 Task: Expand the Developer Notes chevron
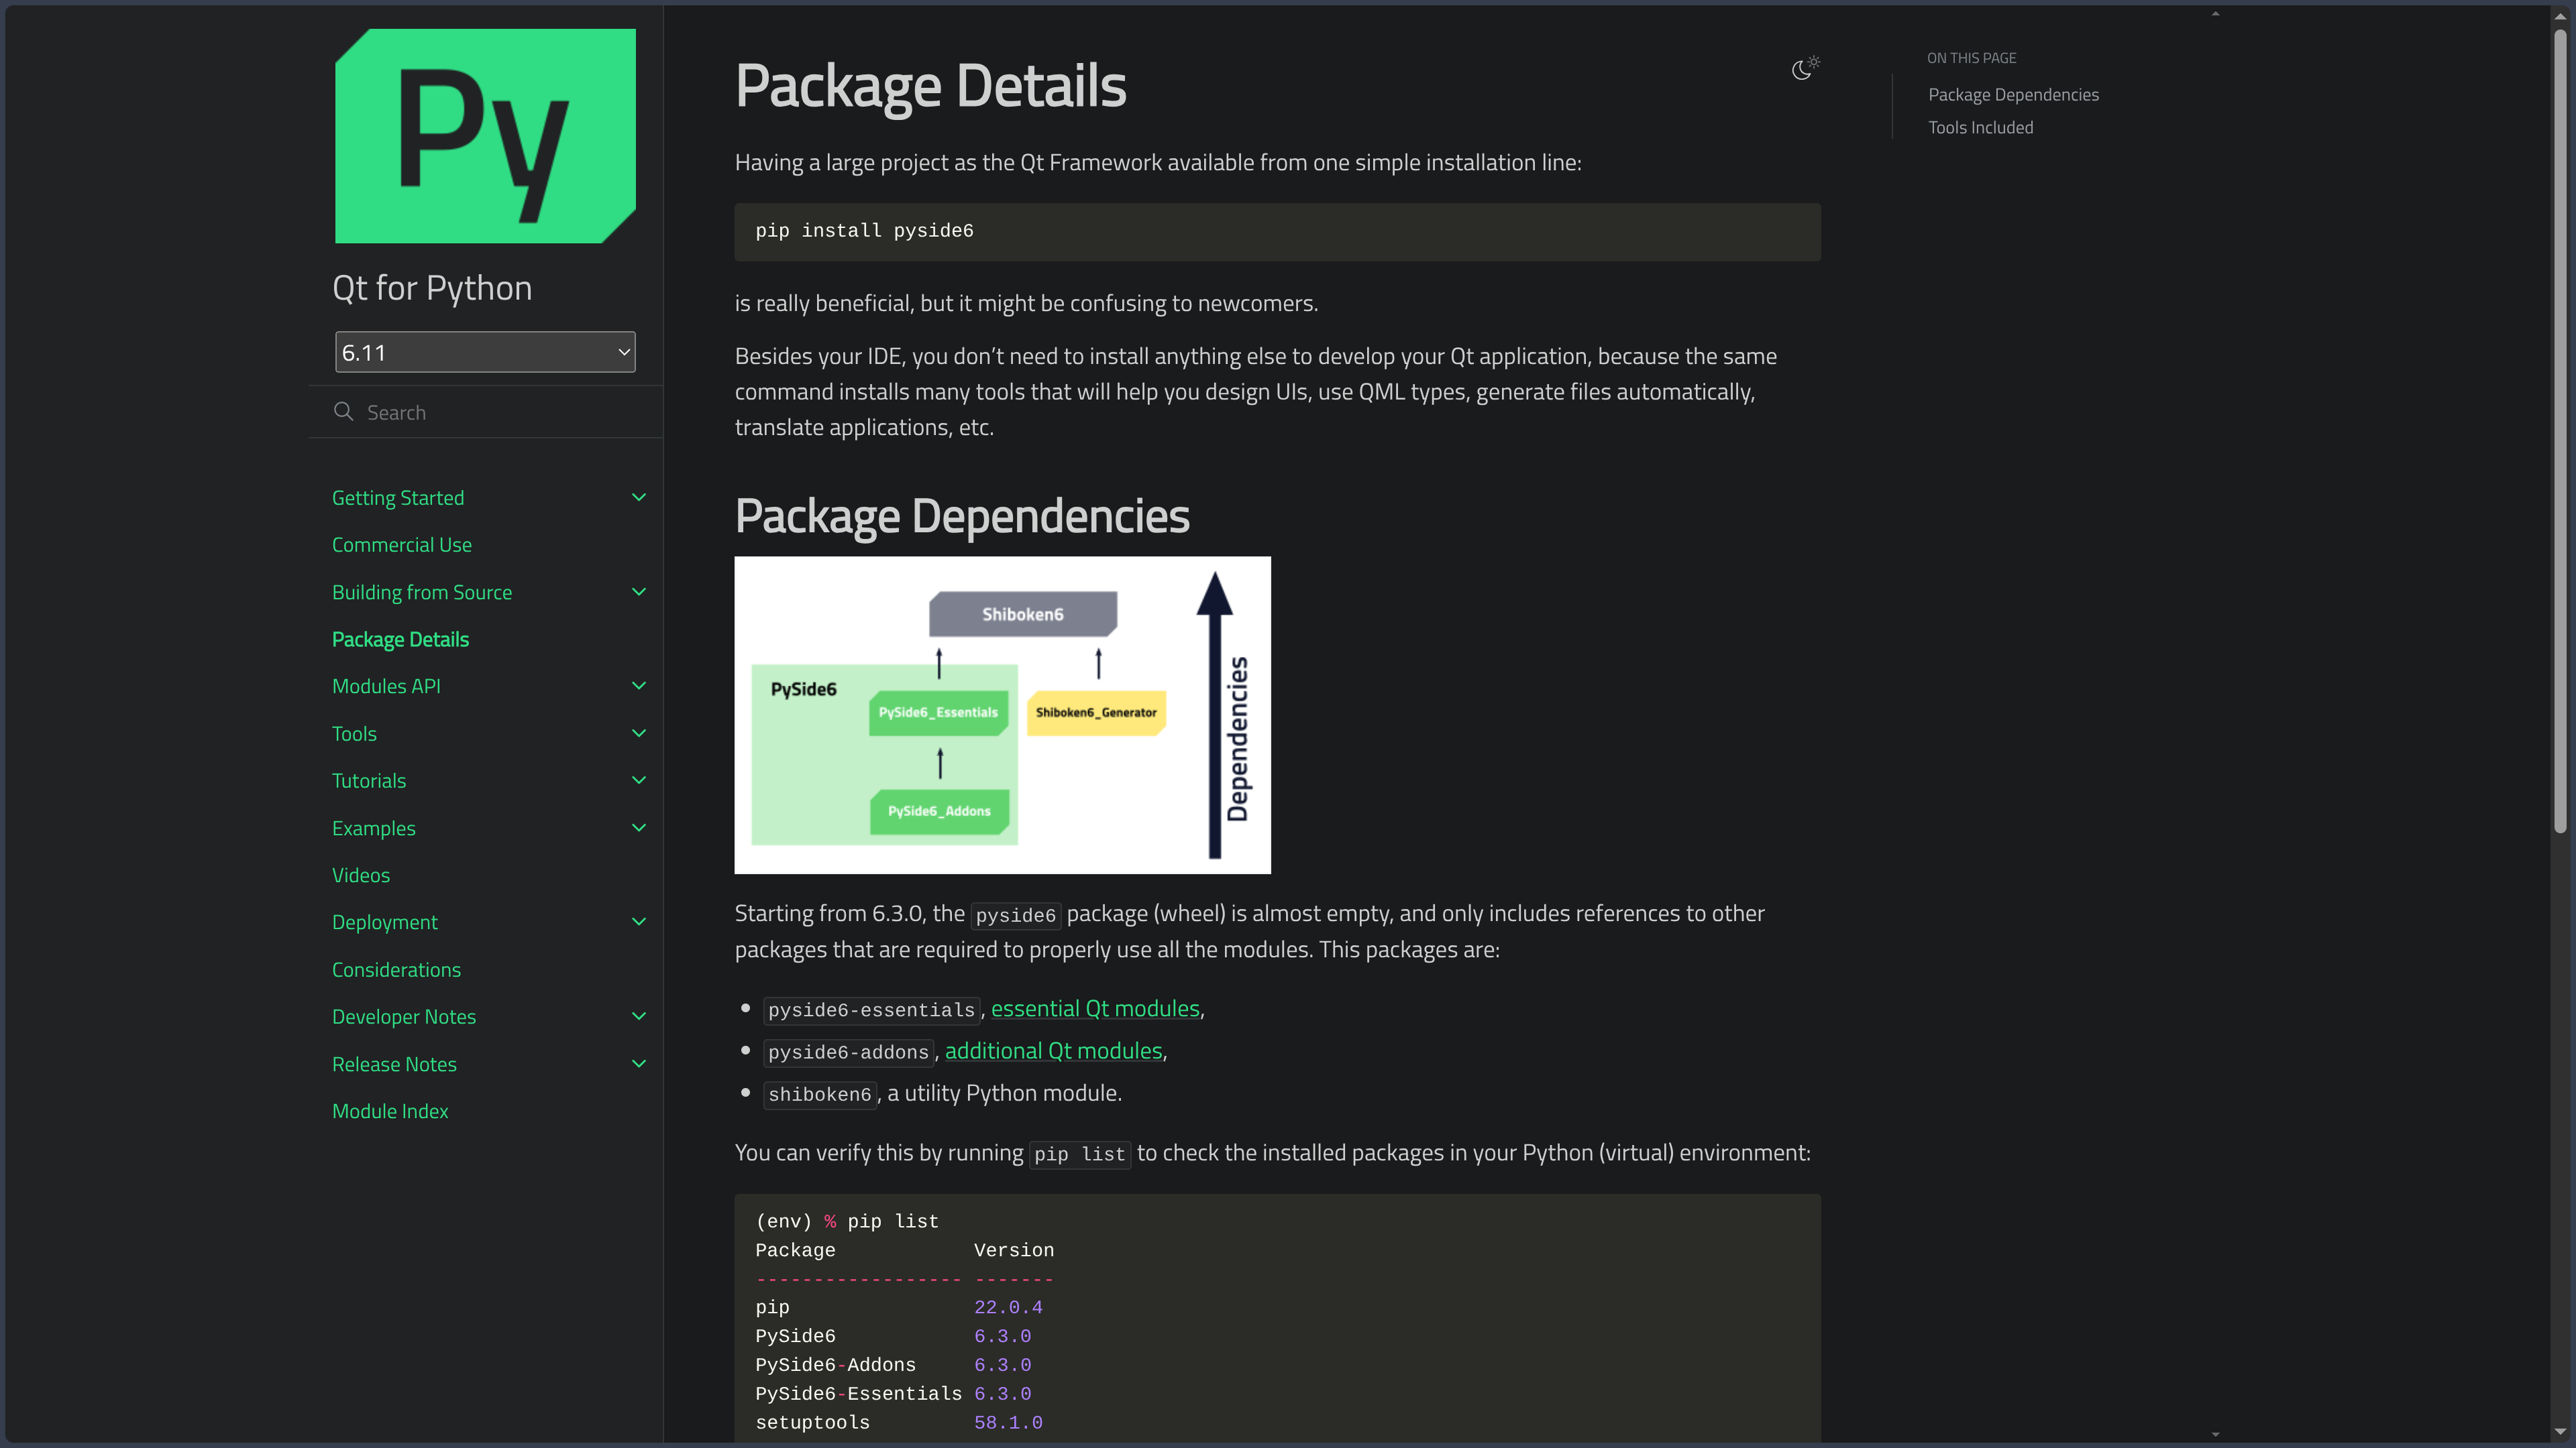click(x=639, y=1016)
